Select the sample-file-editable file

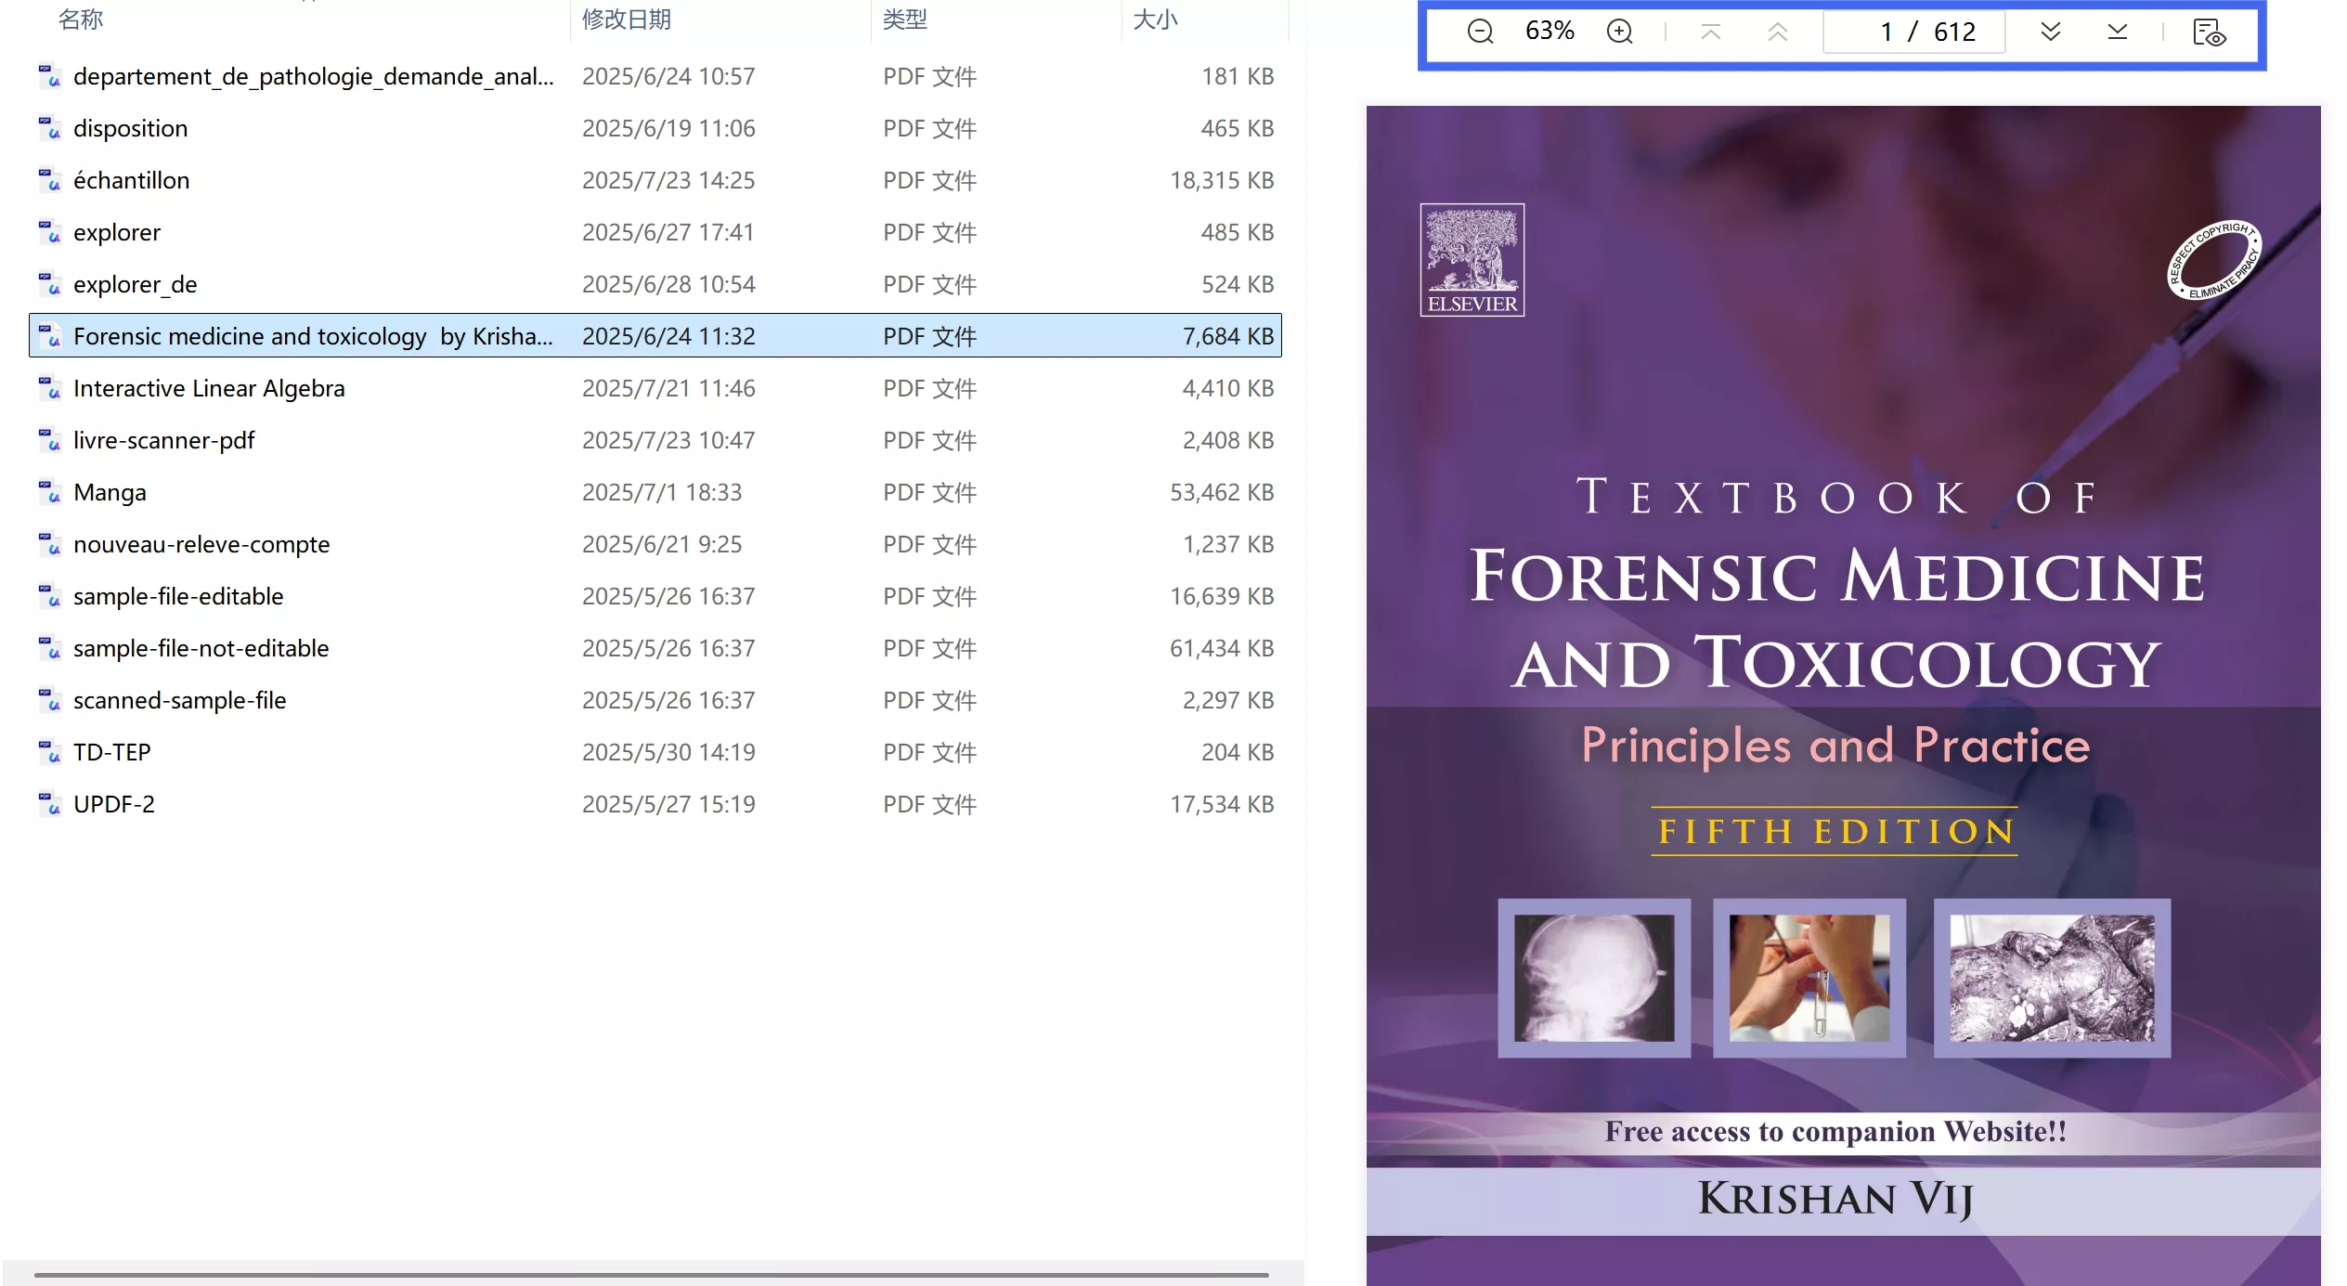tap(655, 596)
